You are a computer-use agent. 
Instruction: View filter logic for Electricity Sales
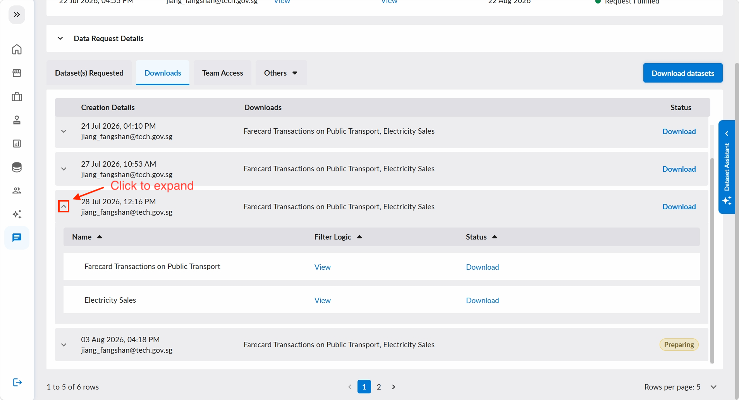click(322, 300)
